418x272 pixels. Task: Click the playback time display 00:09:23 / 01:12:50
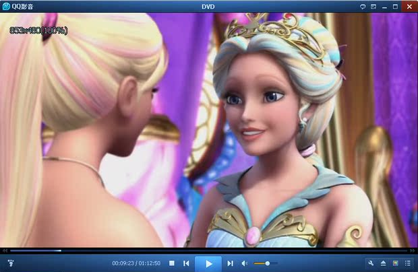pyautogui.click(x=136, y=263)
